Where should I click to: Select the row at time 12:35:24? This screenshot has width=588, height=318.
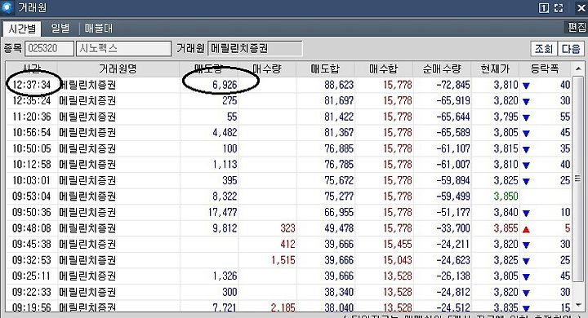pos(289,101)
